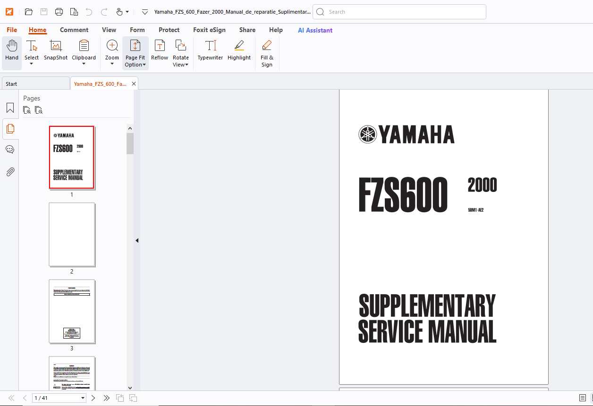Viewport: 593px width, 406px height.
Task: Select the Select text tool
Action: [x=32, y=49]
